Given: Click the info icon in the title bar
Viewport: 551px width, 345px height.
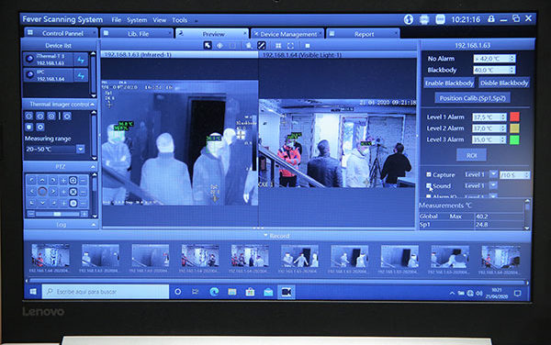Looking at the screenshot, I should coord(409,19).
